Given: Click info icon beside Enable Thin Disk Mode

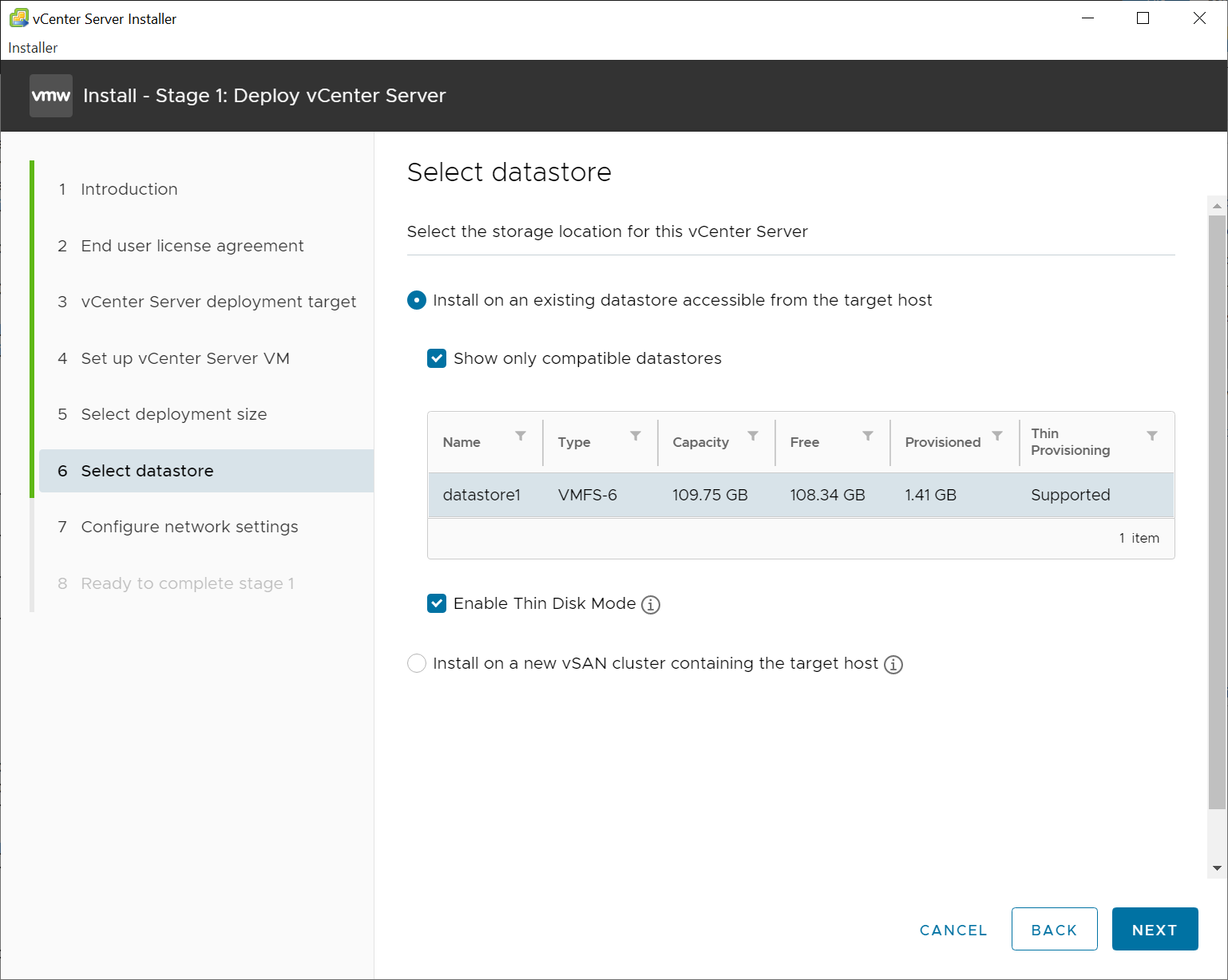Looking at the screenshot, I should coord(651,605).
